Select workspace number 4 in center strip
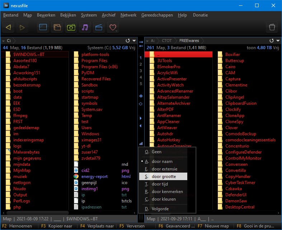This screenshot has width=282, height=230. coord(141,78)
